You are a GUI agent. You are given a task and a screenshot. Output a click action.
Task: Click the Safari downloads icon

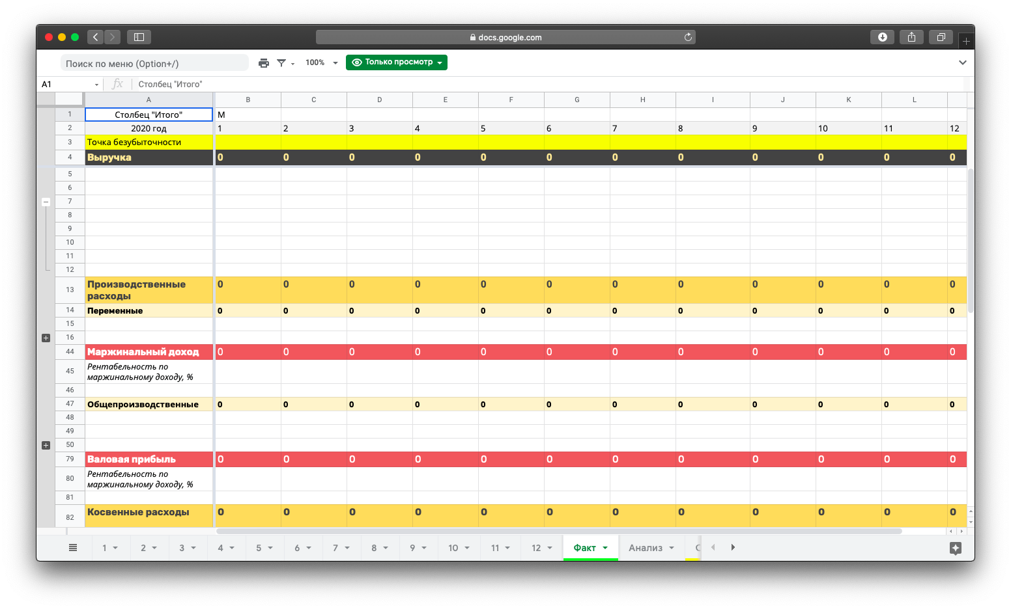pos(882,37)
